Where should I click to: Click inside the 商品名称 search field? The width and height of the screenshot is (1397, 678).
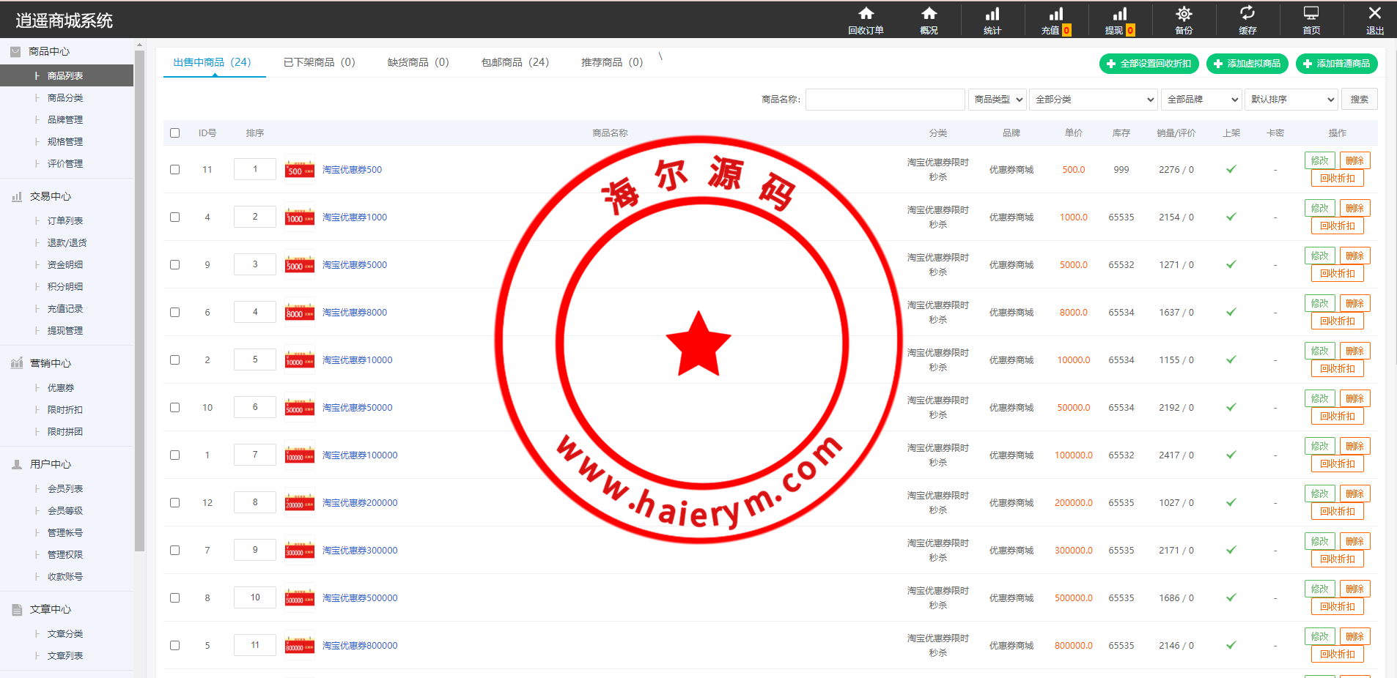(x=885, y=99)
